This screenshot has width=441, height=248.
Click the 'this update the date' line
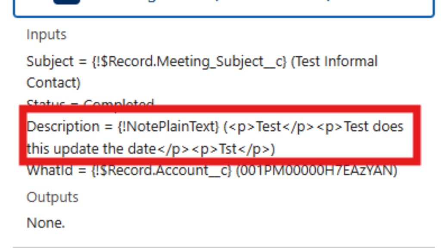tap(91, 149)
